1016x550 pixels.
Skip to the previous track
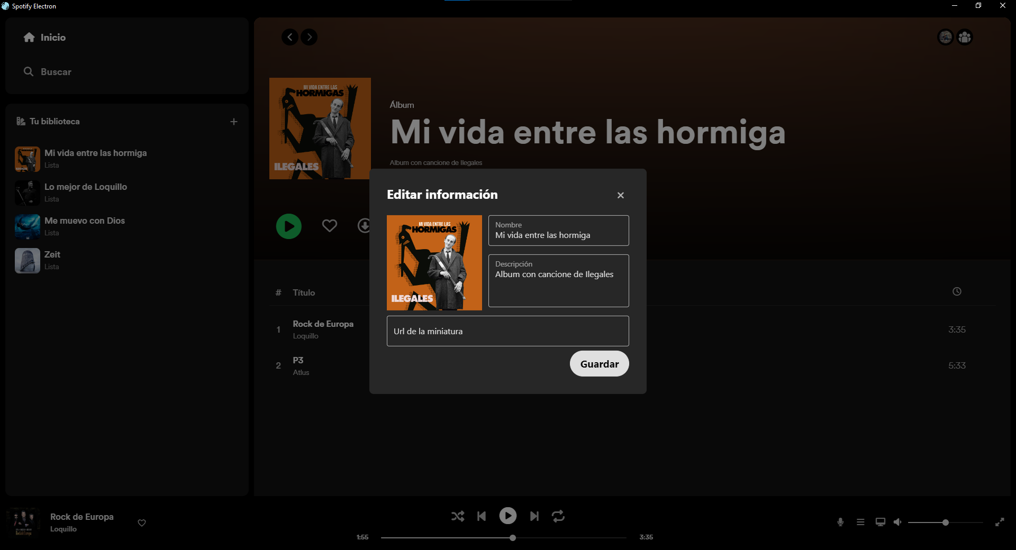click(482, 516)
